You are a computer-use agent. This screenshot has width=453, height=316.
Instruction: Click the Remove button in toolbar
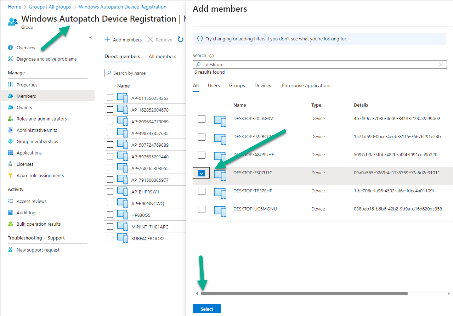(x=160, y=40)
